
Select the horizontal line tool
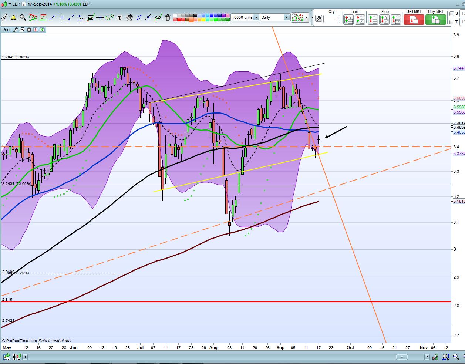(100, 17)
